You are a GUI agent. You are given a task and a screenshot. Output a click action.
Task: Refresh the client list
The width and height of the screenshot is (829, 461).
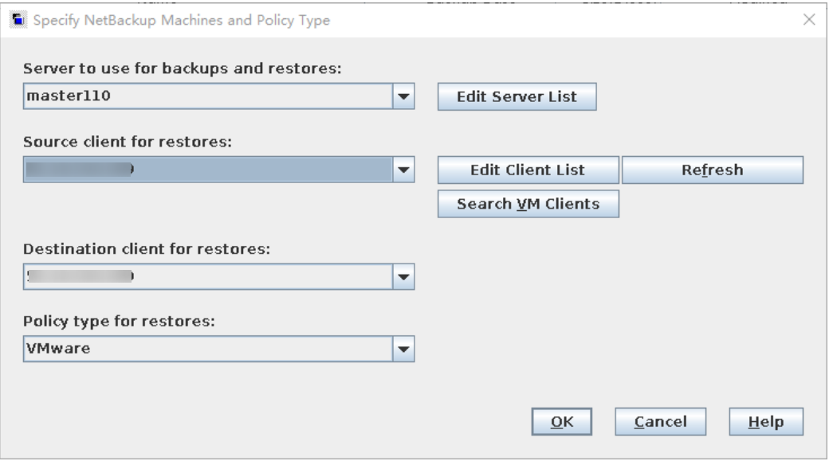click(712, 170)
